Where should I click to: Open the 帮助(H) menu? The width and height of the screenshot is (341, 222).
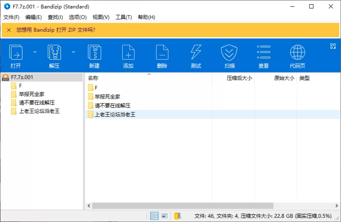pyautogui.click(x=146, y=17)
